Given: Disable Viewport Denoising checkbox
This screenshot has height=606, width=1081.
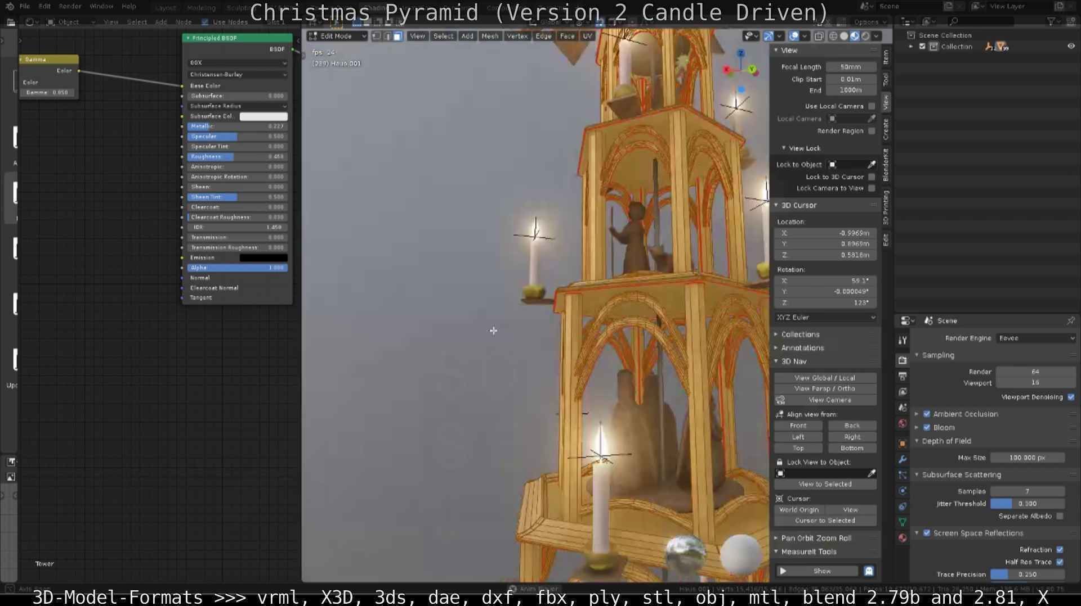Looking at the screenshot, I should tap(1071, 397).
